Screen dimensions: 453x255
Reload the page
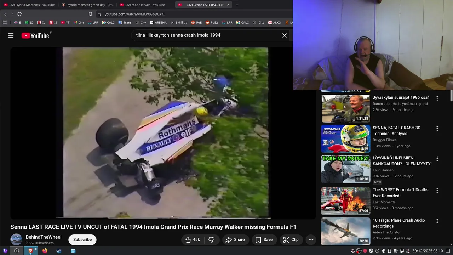19,14
